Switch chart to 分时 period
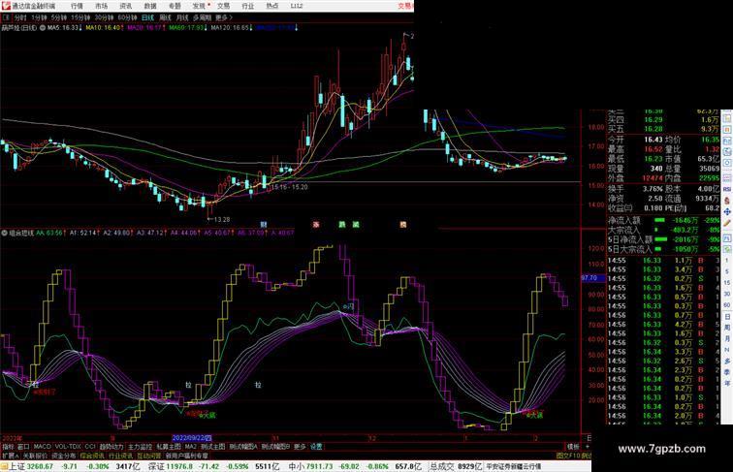 click(x=20, y=17)
